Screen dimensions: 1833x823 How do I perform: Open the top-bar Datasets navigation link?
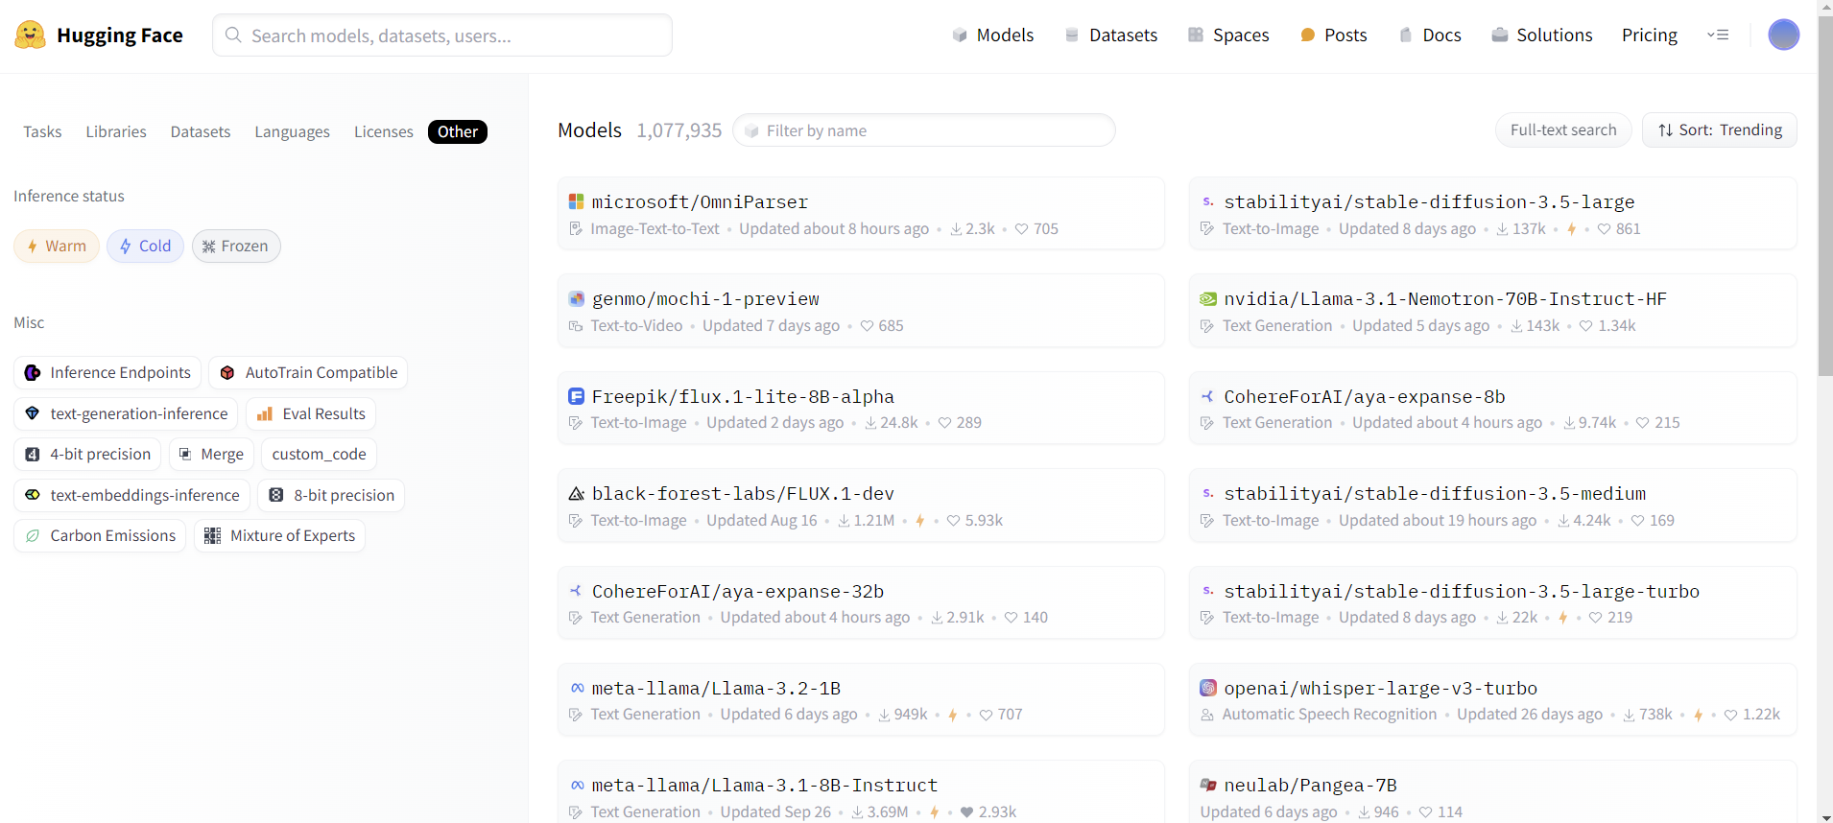(1111, 35)
